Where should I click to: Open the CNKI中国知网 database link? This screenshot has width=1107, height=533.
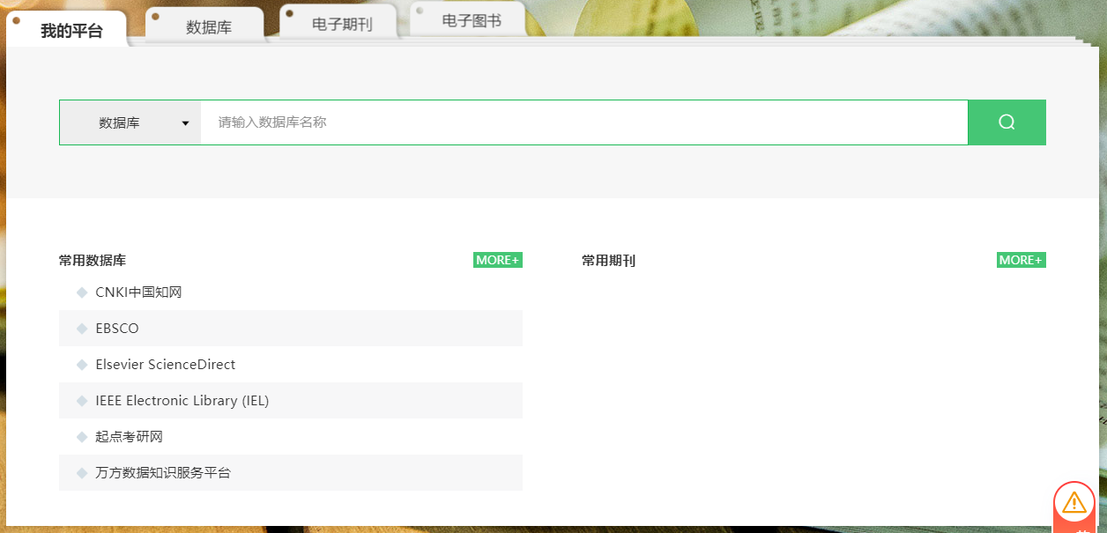click(x=138, y=292)
